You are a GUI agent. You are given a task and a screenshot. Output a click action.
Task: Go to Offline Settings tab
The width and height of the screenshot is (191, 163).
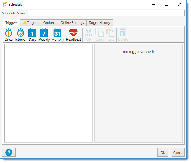tap(72, 23)
